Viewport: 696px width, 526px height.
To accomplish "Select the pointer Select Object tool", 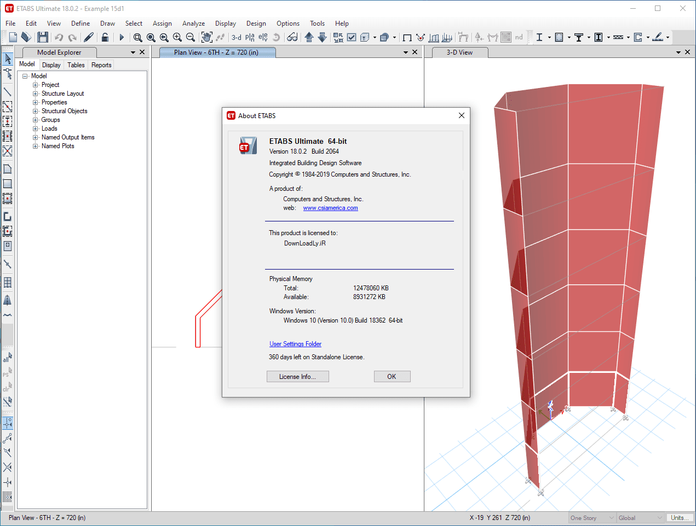I will click(8, 59).
